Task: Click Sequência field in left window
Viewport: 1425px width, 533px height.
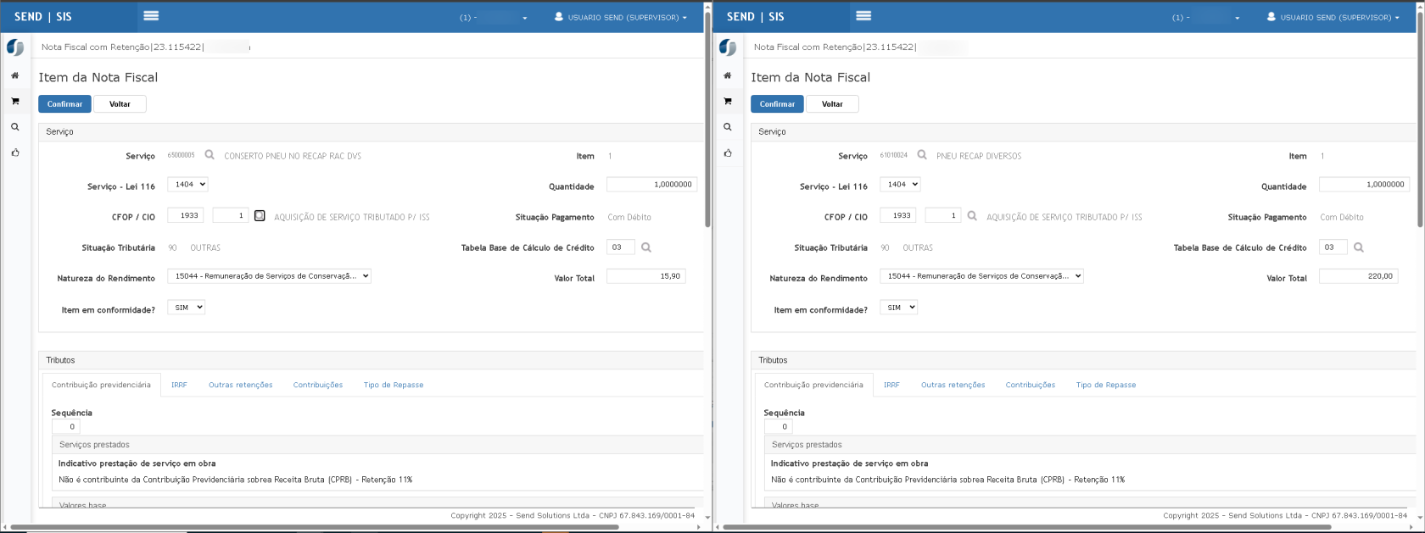Action: pyautogui.click(x=65, y=426)
